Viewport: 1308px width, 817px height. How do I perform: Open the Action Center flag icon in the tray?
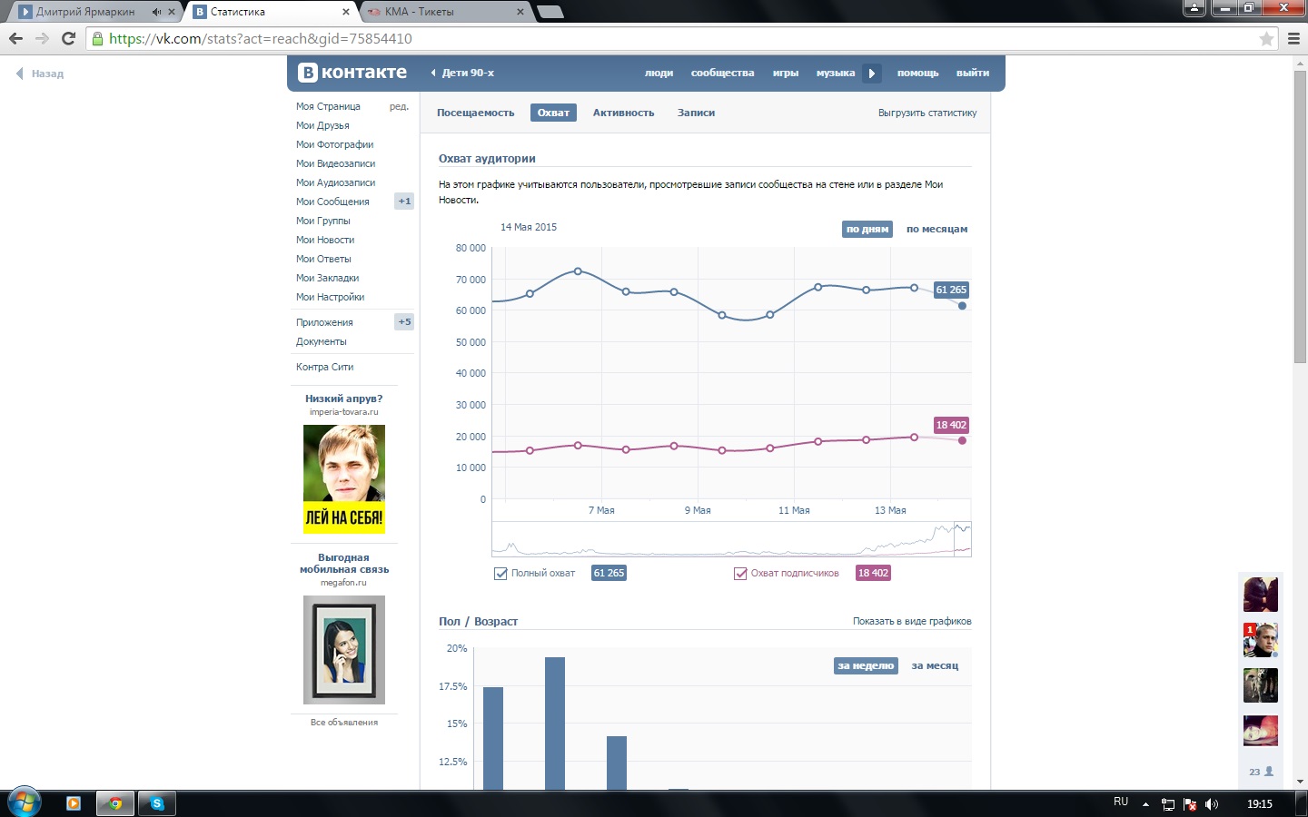tap(1190, 804)
